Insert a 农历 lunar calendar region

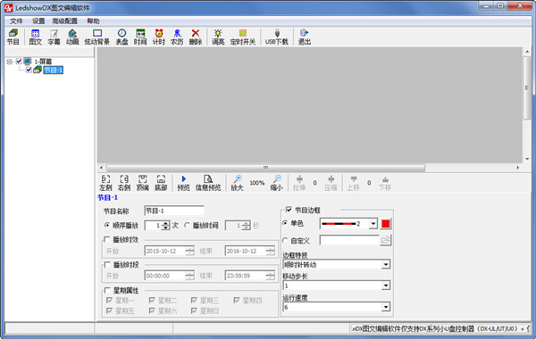177,37
